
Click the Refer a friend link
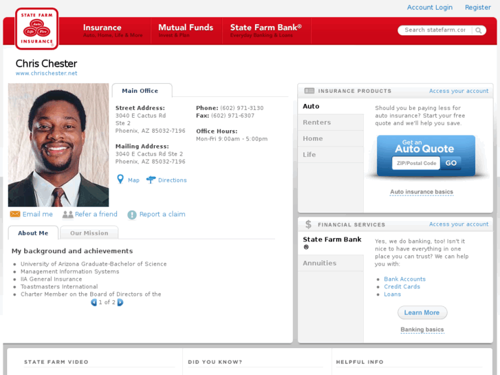(96, 214)
